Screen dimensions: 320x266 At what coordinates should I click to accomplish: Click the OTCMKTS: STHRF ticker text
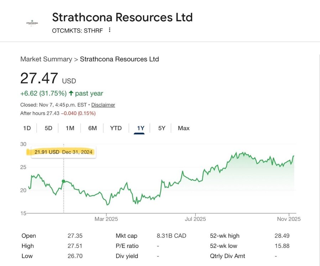tap(77, 31)
